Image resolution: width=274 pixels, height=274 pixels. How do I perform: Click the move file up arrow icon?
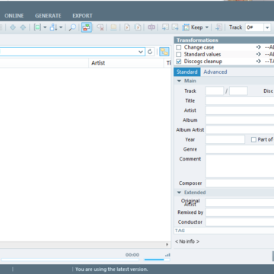click(23, 27)
